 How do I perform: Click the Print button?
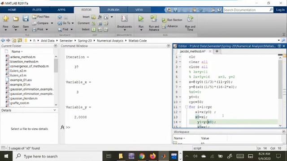click(38, 30)
